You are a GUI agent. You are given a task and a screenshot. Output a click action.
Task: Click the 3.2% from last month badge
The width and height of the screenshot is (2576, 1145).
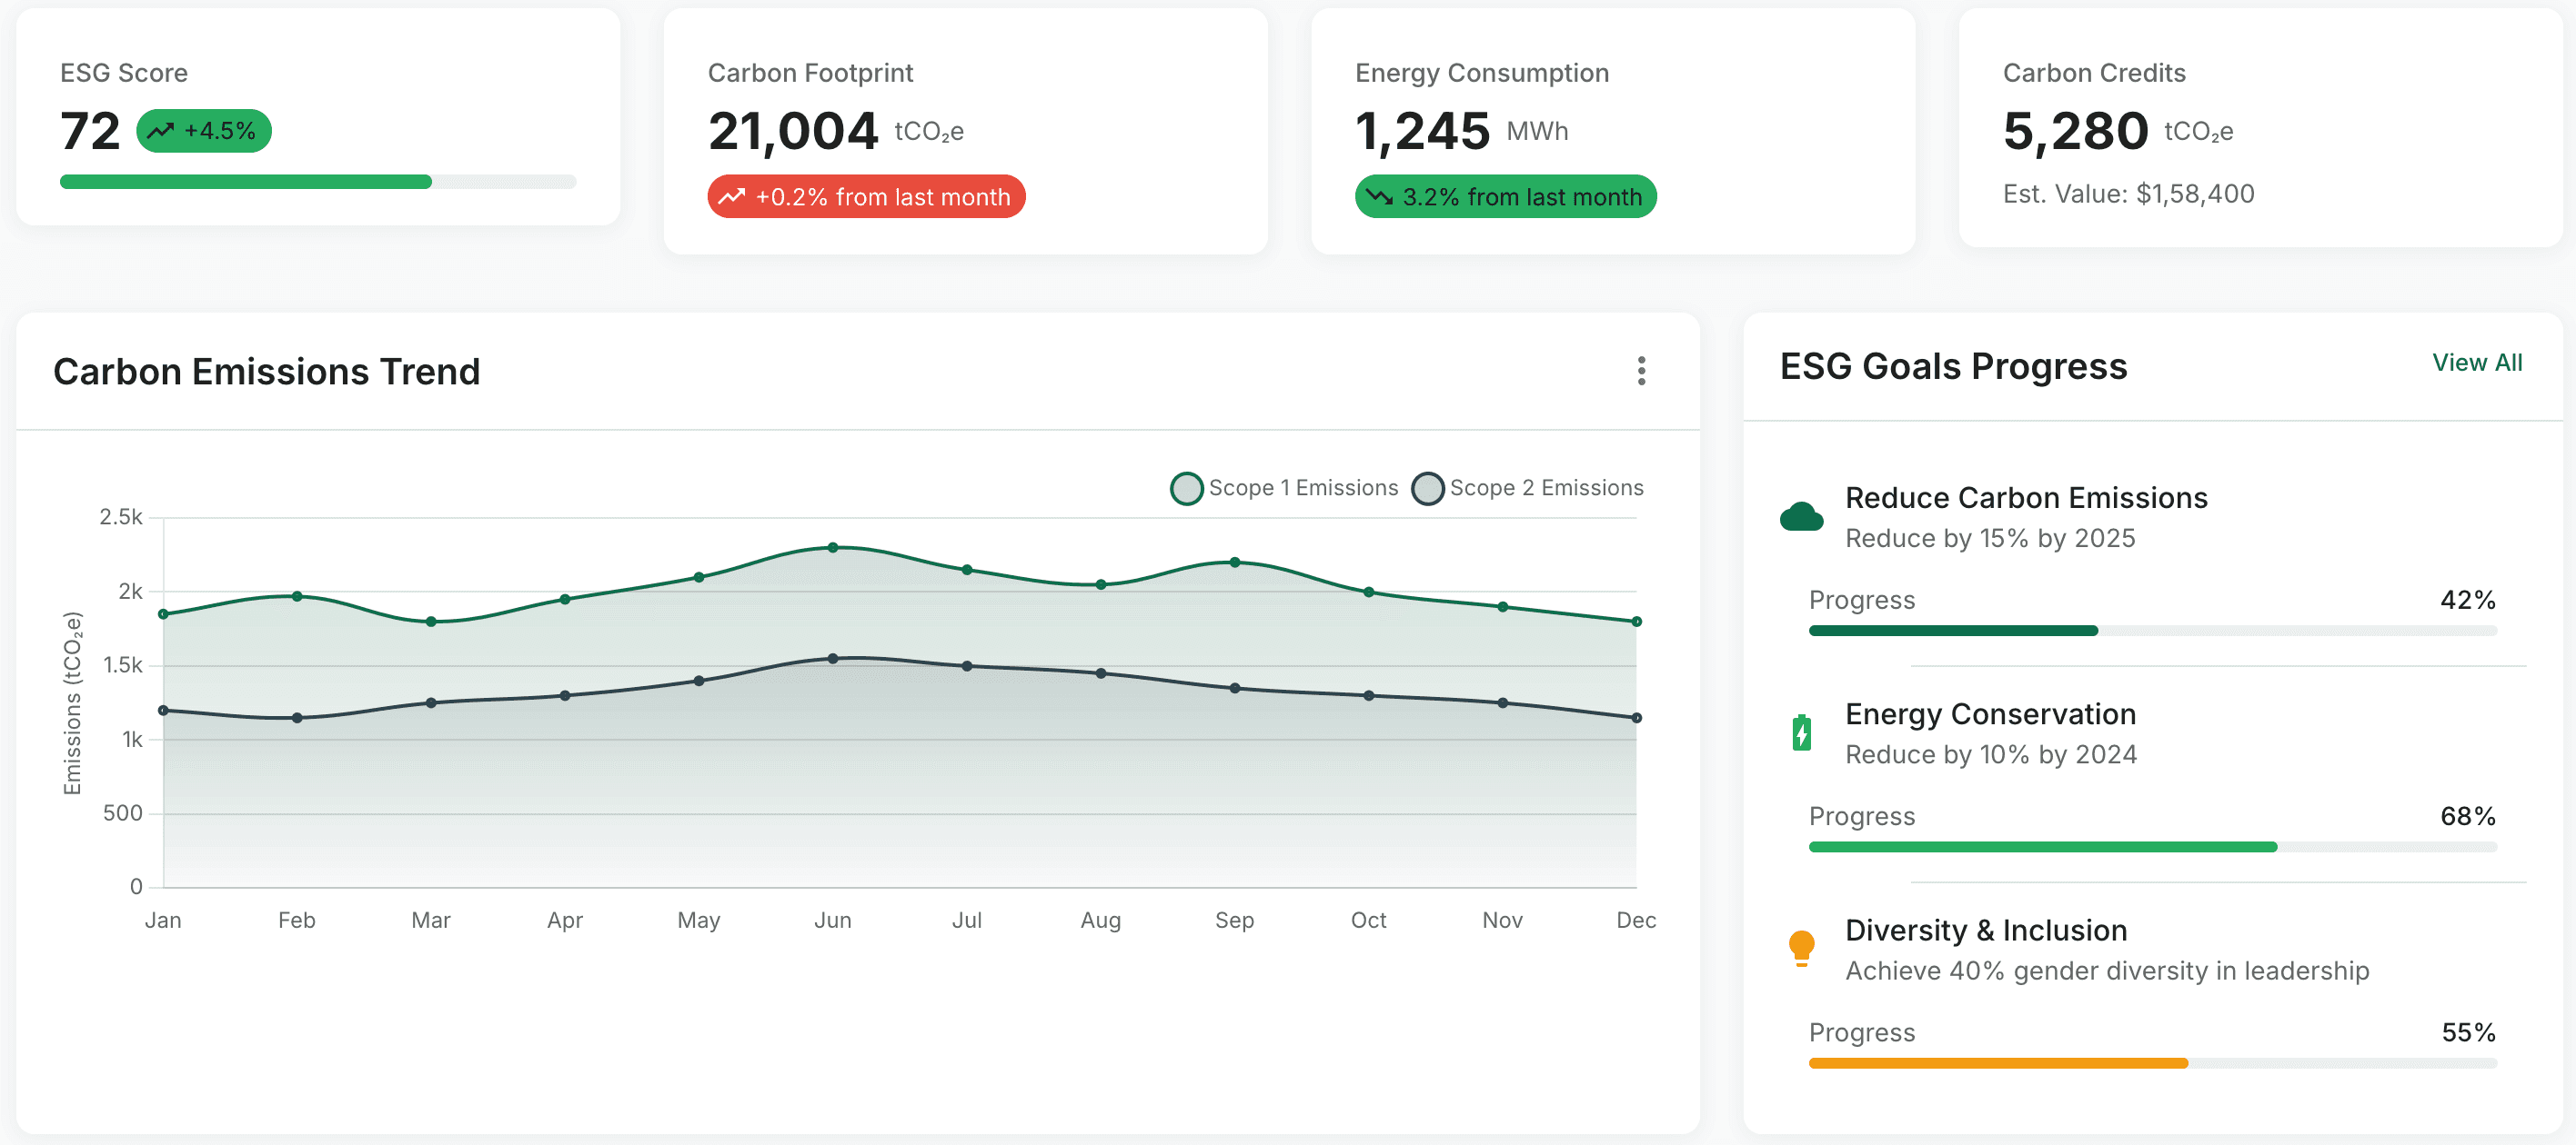point(1505,195)
